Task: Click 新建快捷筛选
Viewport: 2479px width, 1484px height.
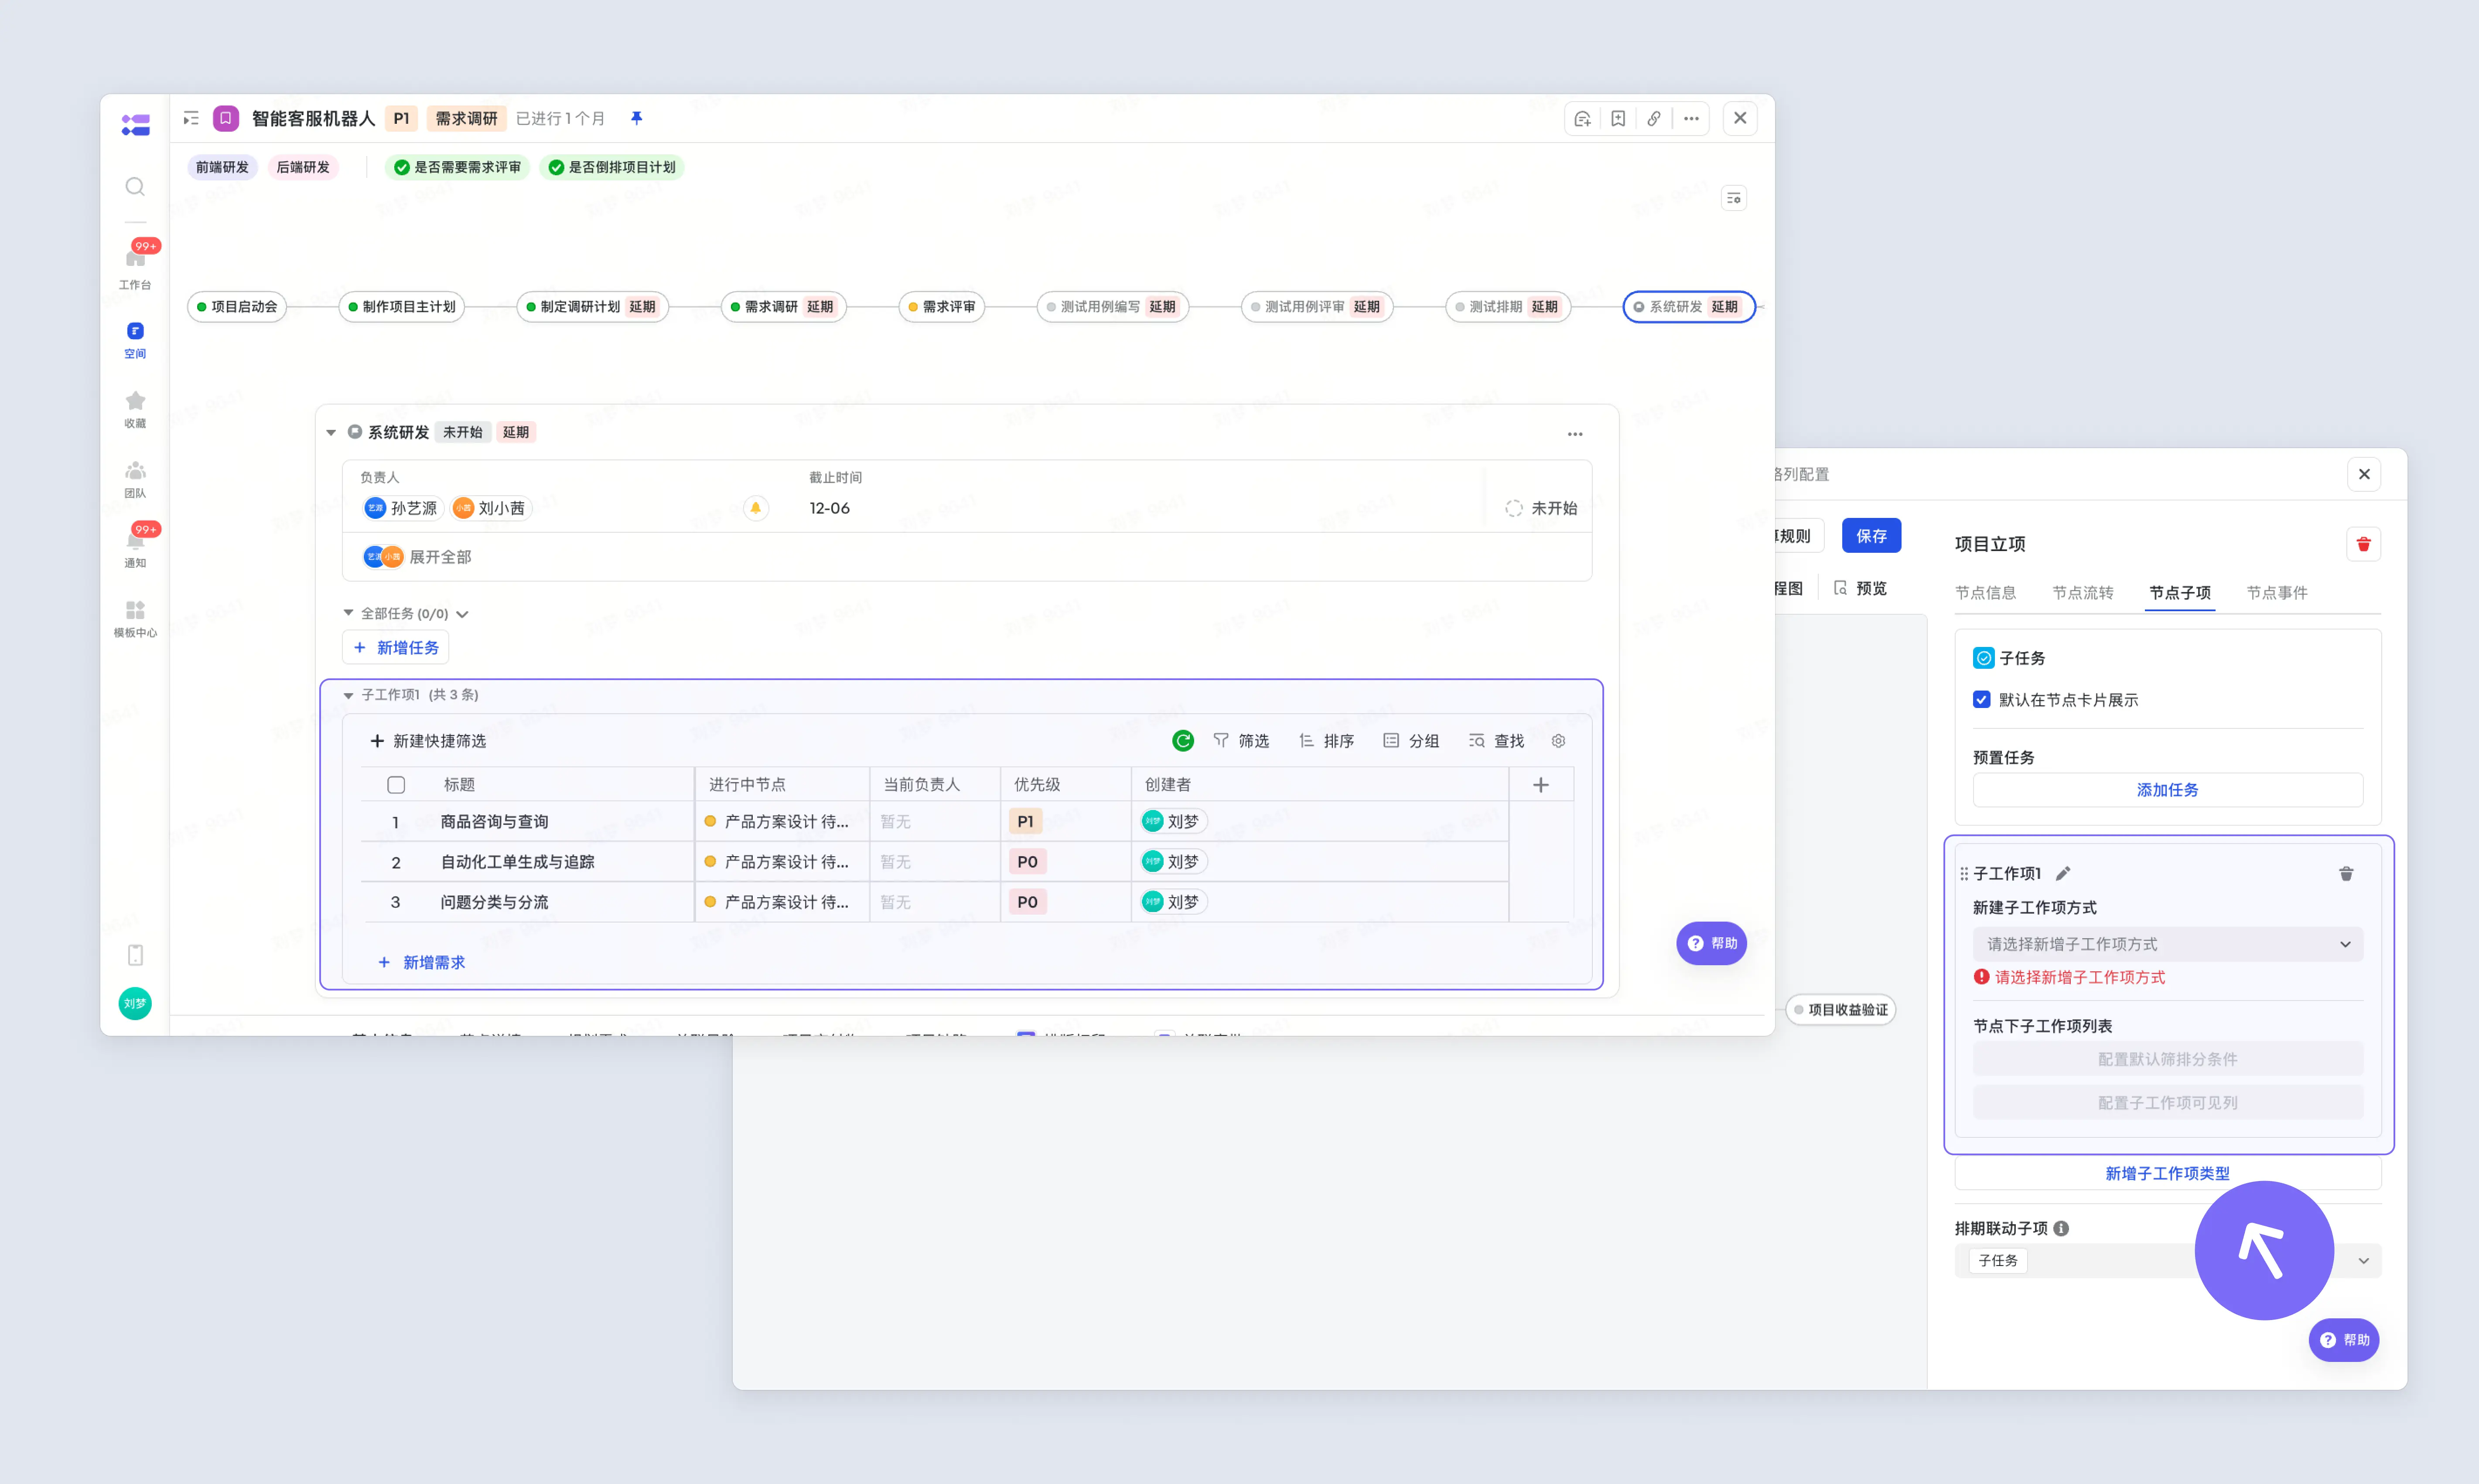Action: [x=428, y=741]
